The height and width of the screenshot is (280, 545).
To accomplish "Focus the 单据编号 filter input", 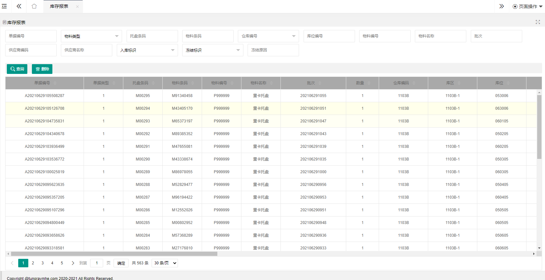I will (31, 36).
